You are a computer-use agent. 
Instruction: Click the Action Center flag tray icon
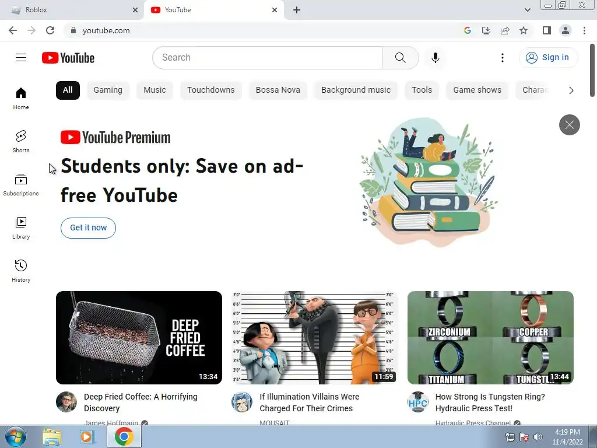tap(524, 436)
